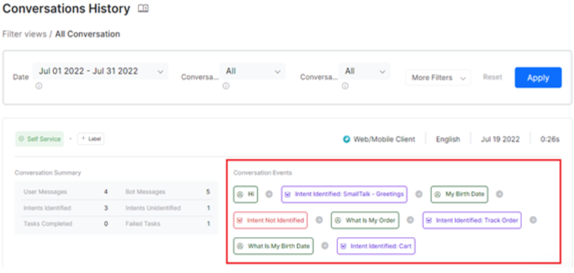Click arrow icon after Intent Not Identified
The height and width of the screenshot is (273, 574).
point(319,220)
